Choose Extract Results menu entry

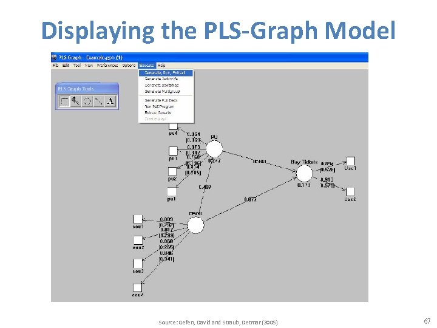(166, 113)
